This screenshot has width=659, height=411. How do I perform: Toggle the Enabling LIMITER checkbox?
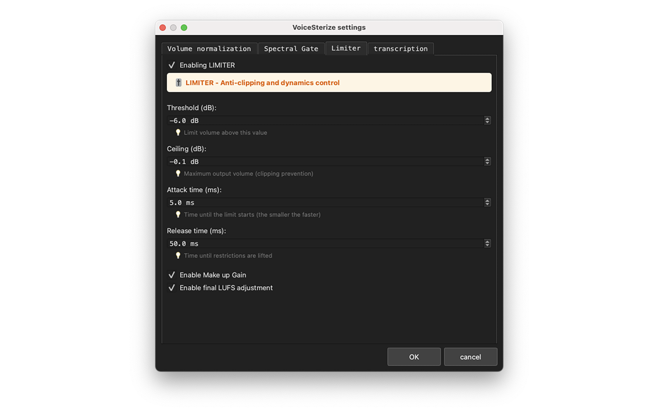click(x=172, y=65)
